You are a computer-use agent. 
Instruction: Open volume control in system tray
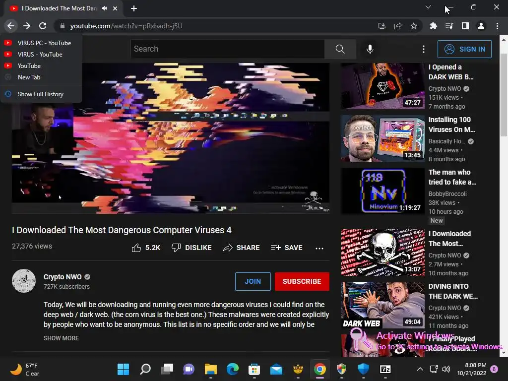(x=446, y=369)
